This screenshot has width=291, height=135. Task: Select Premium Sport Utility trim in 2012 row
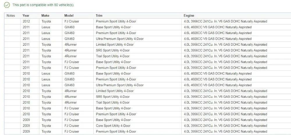point(116,21)
